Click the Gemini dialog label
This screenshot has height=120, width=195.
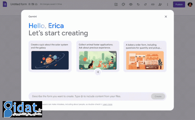pyautogui.click(x=33, y=17)
